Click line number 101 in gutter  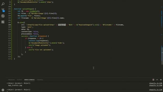coord(9,9)
